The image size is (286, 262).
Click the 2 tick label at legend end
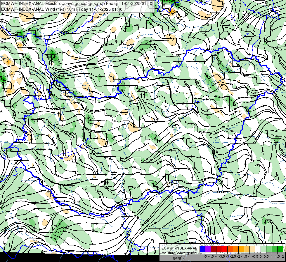[x=283, y=256]
